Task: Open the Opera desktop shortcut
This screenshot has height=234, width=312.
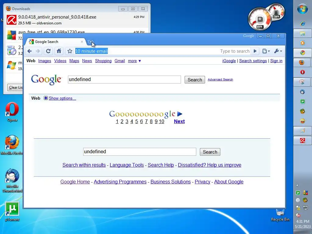Action: (12, 112)
